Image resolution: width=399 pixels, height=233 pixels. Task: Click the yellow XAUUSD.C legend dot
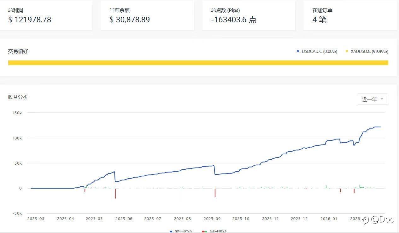[347, 51]
